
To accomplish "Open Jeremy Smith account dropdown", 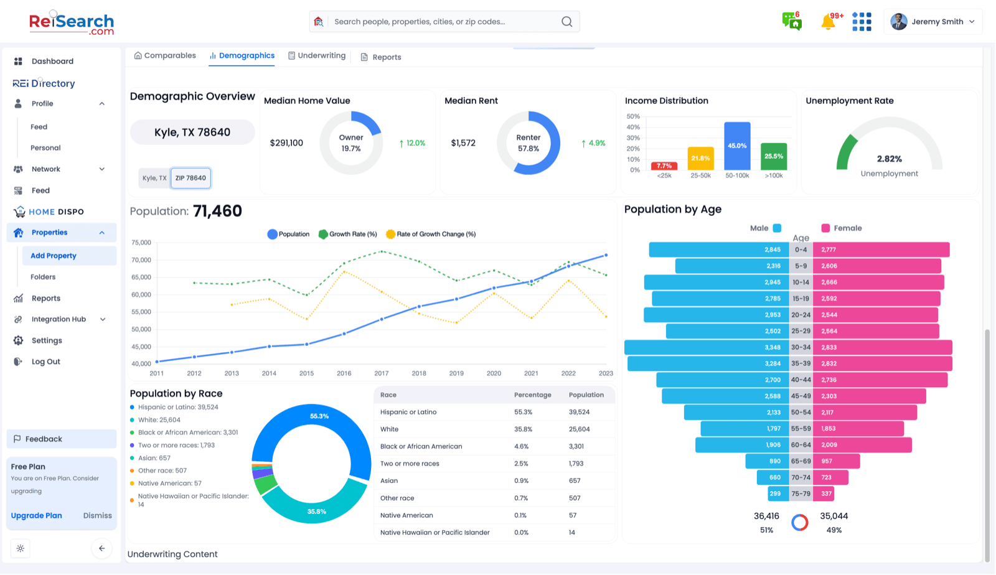I will [x=933, y=22].
